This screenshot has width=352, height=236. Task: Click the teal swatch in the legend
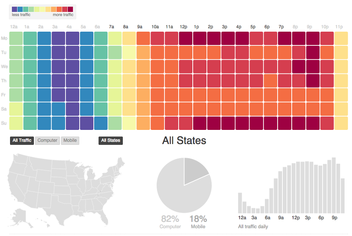point(26,9)
